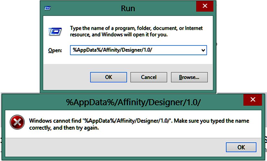Screen dimensions: 267x161
Task: Click the Run window title text
Action: tap(128, 8)
